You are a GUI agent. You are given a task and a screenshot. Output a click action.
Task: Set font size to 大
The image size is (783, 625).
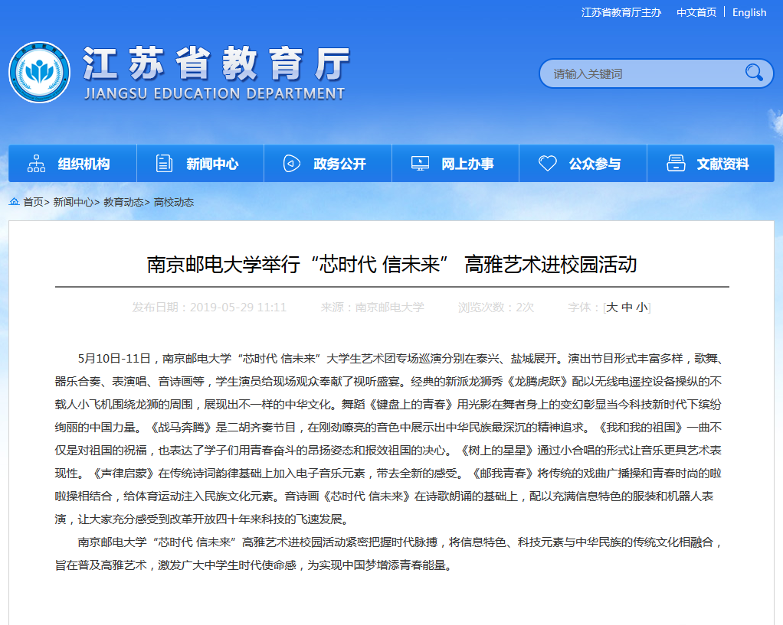612,308
